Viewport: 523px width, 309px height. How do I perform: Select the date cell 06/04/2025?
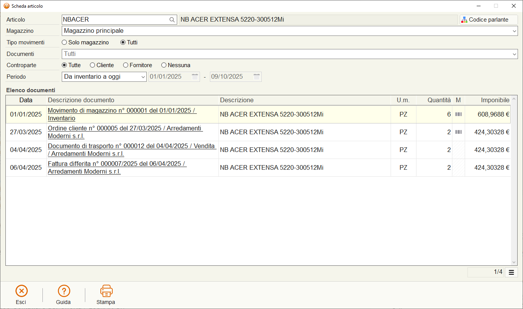click(26, 167)
